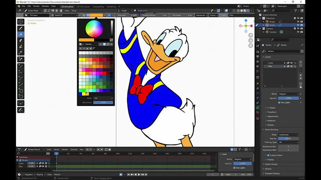Screen dimensions: 321x180
Task: Open the Playback menu button
Action: coord(30,175)
